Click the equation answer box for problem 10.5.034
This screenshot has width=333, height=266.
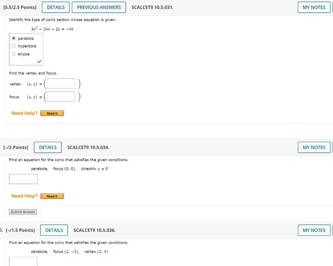point(23,179)
